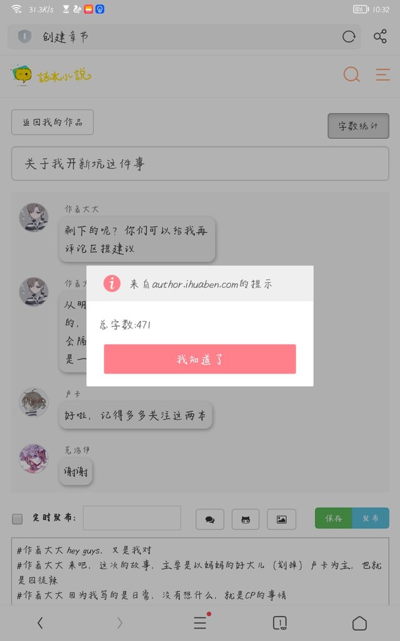This screenshot has height=641, width=400.
Task: Open the orange hamburger menu icon
Action: click(x=382, y=74)
